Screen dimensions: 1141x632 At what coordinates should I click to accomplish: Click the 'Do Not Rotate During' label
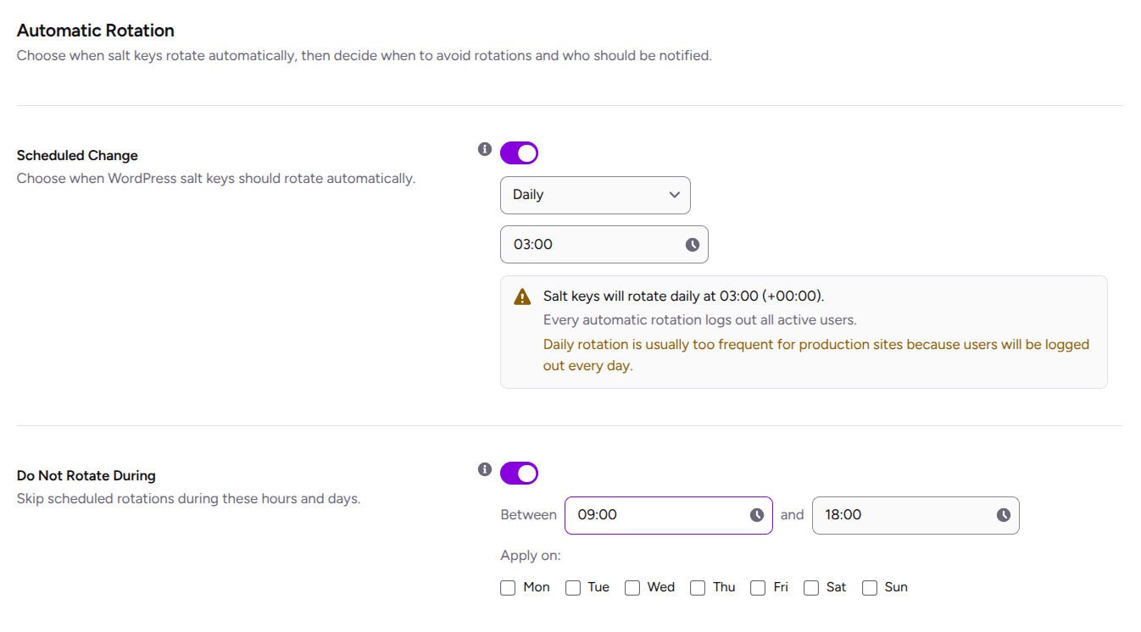(86, 476)
